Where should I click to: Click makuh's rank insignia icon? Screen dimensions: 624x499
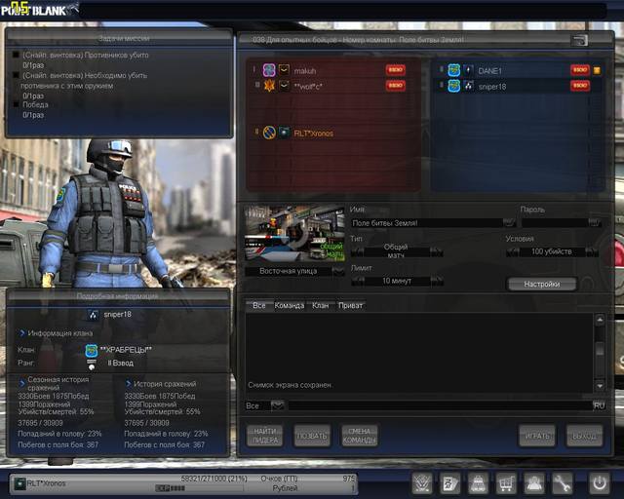coord(284,70)
